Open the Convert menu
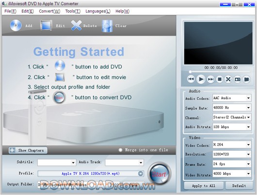The height and width of the screenshot is (195, 257). point(49,11)
